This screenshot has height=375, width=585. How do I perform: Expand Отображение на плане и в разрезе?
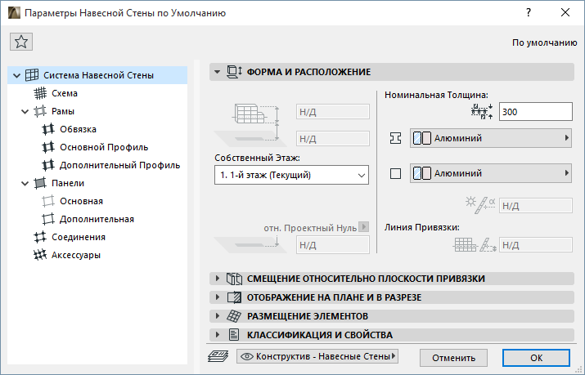(x=217, y=297)
